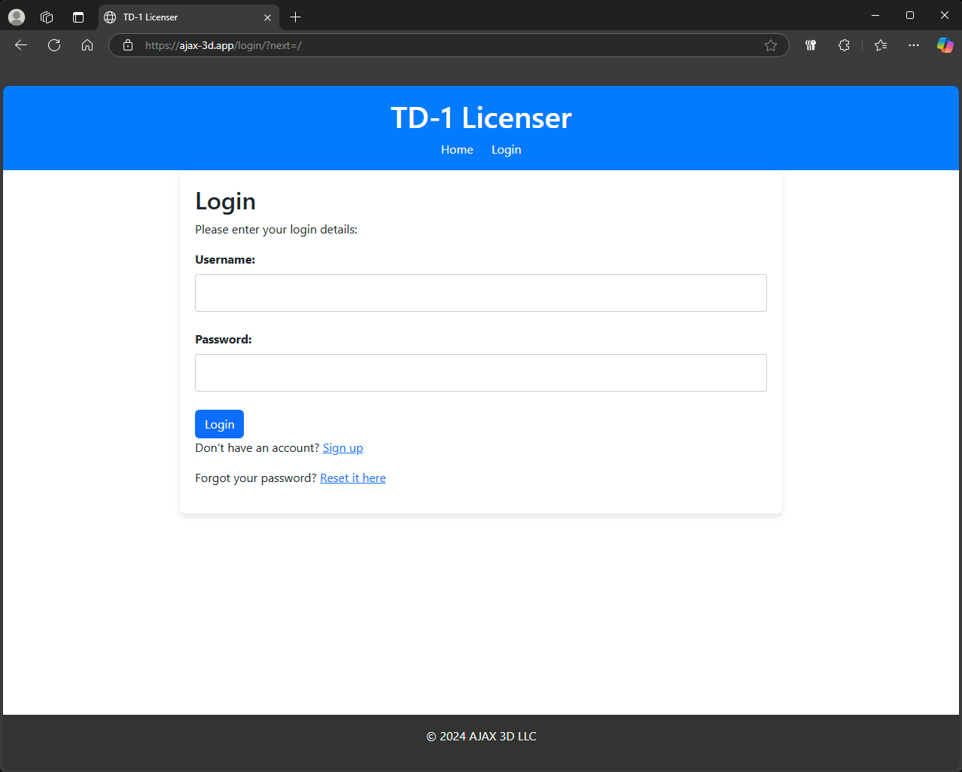This screenshot has height=772, width=962.
Task: Open the Workspaces icon
Action: point(47,17)
